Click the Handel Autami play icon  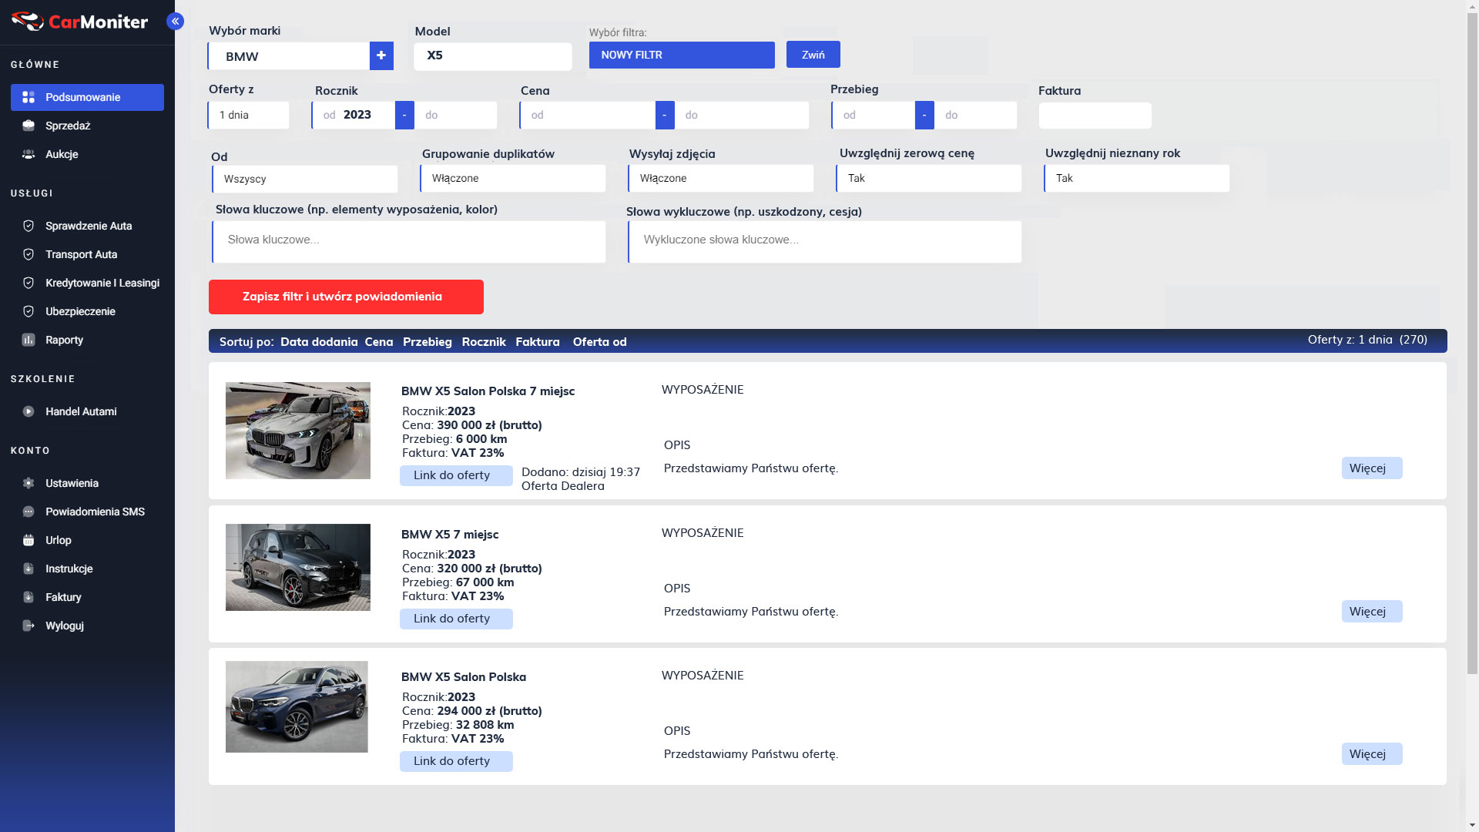(x=29, y=411)
